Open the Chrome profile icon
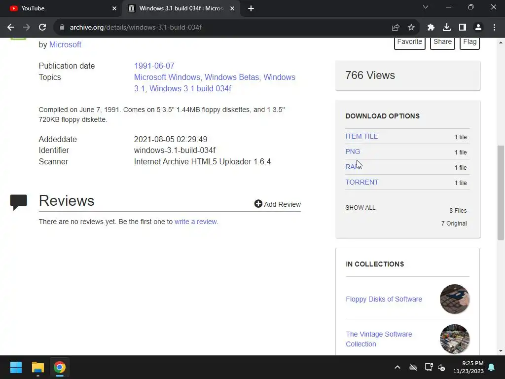Image resolution: width=505 pixels, height=379 pixels. click(478, 28)
